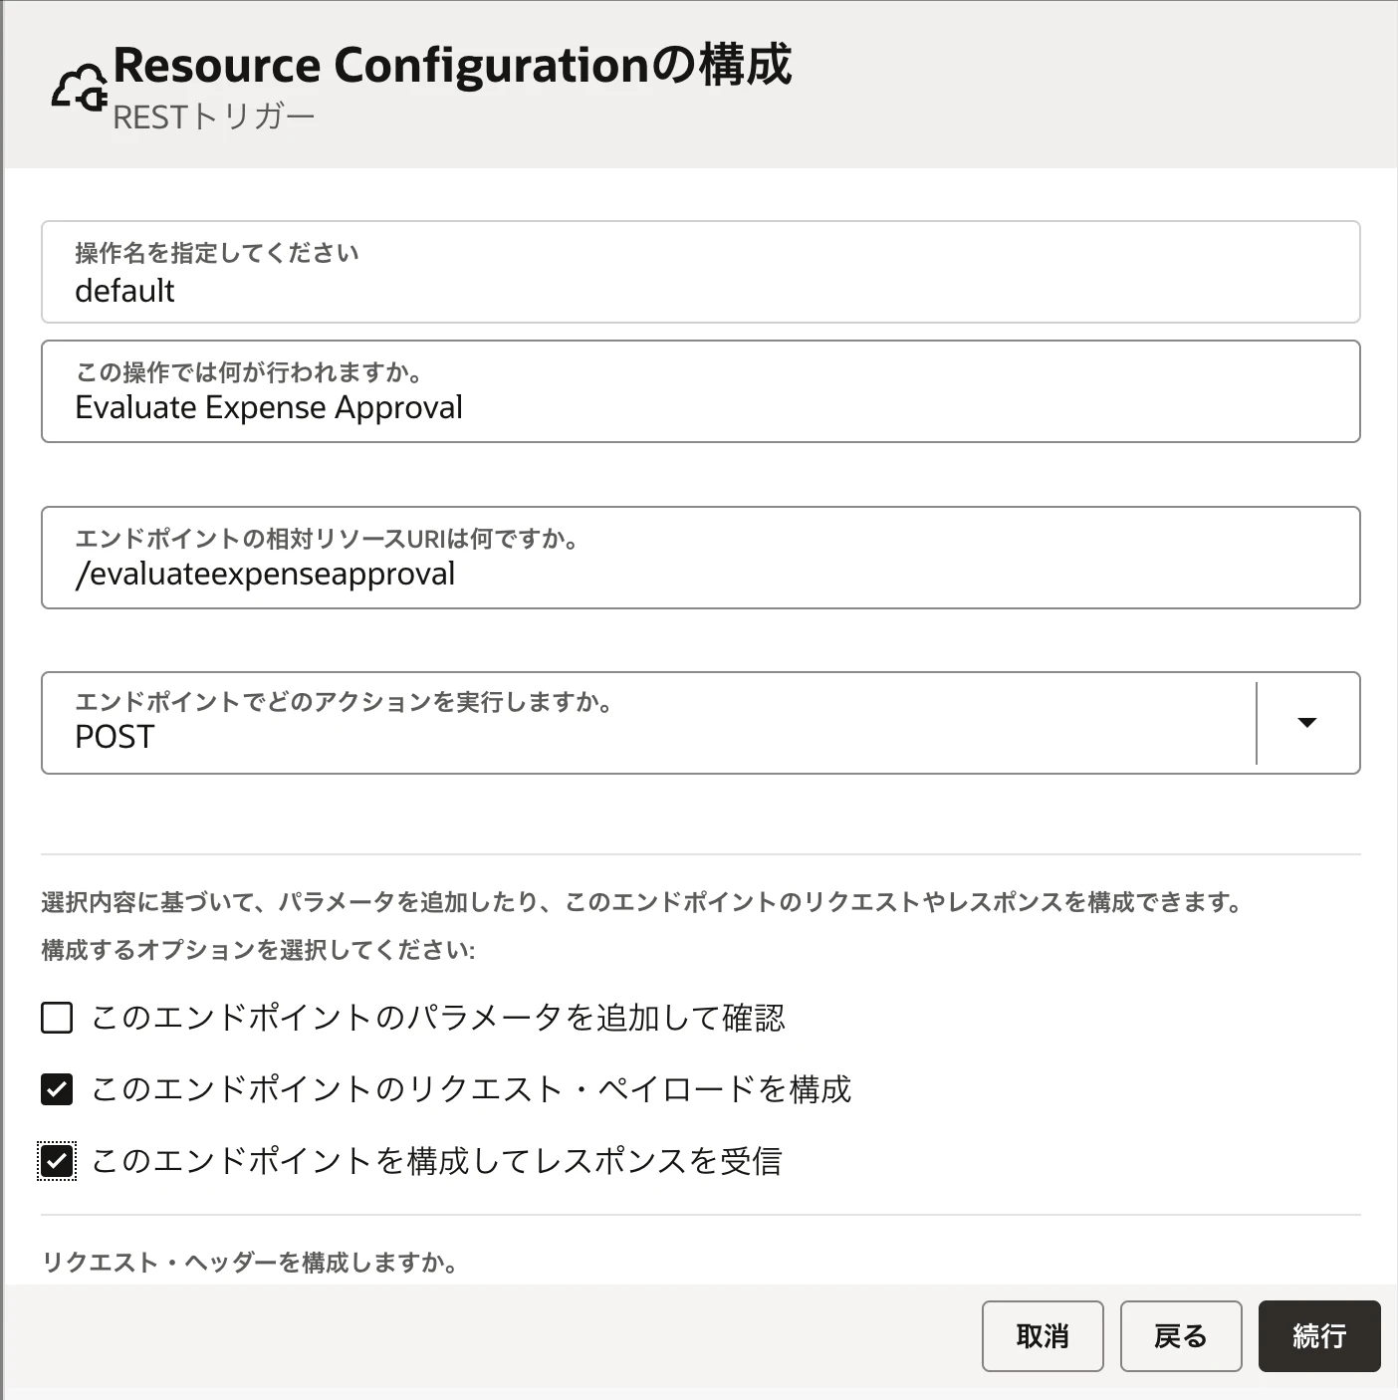This screenshot has width=1398, height=1400.
Task: Uncheck the response checkbox (レスポンスを受信)
Action: 57,1161
